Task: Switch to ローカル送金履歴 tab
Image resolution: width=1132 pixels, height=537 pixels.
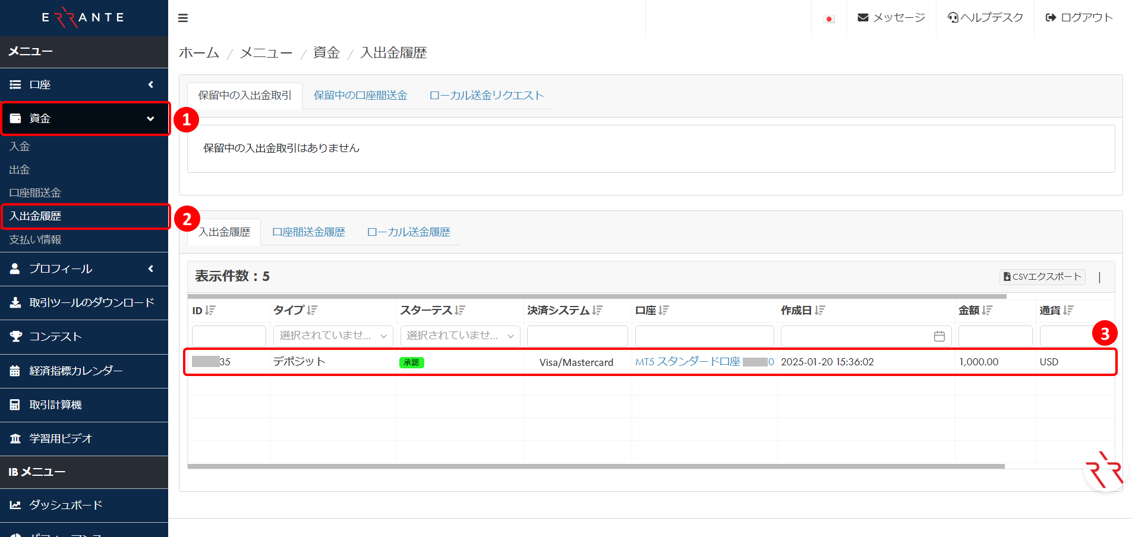Action: point(408,232)
